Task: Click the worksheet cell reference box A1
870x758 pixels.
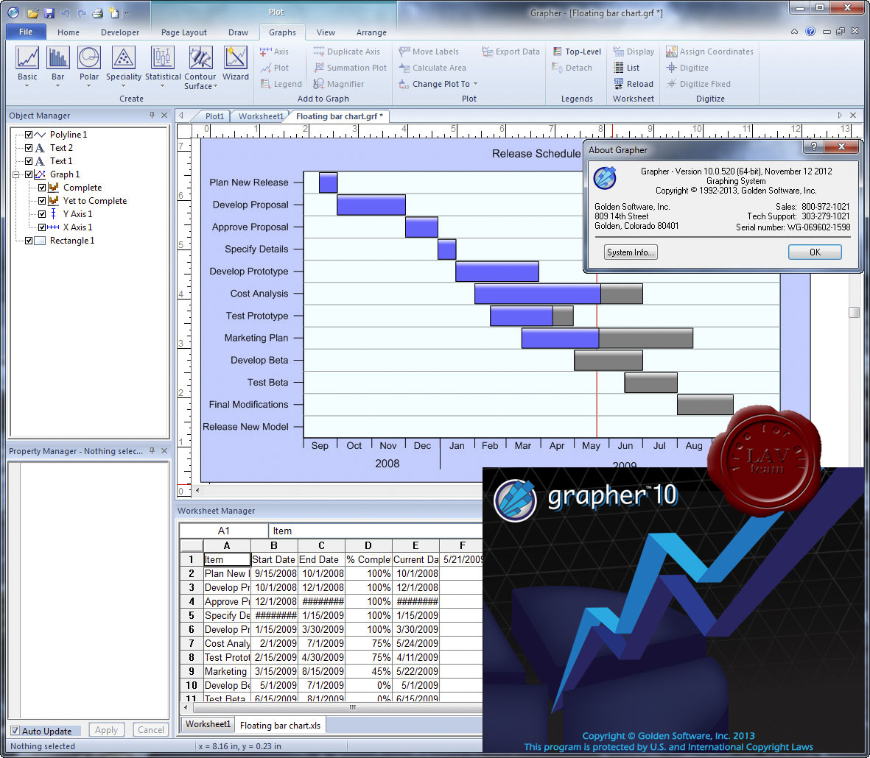Action: click(223, 531)
